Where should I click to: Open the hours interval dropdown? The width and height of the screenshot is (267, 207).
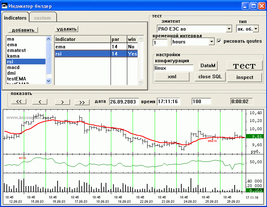point(211,42)
